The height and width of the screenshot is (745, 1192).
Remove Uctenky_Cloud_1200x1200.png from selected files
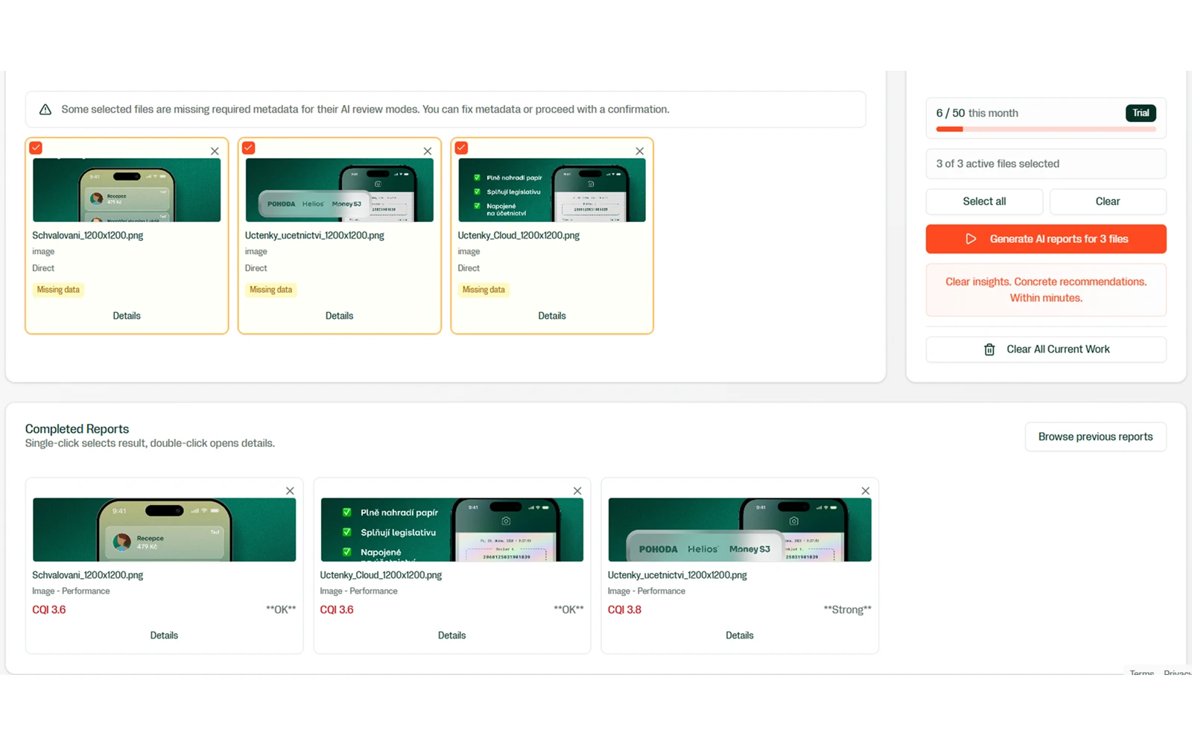tap(640, 151)
